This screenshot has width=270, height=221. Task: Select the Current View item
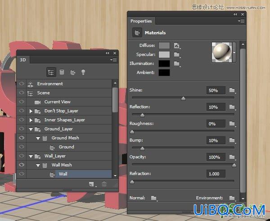click(x=69, y=102)
